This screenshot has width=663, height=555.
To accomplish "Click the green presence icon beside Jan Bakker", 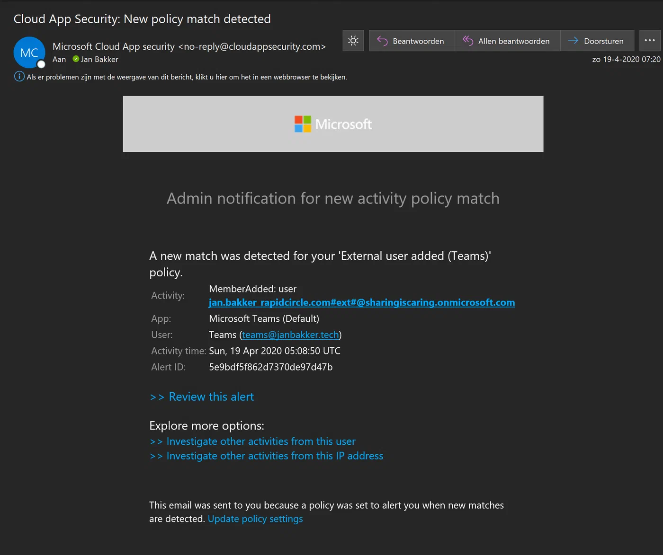I will coord(76,59).
